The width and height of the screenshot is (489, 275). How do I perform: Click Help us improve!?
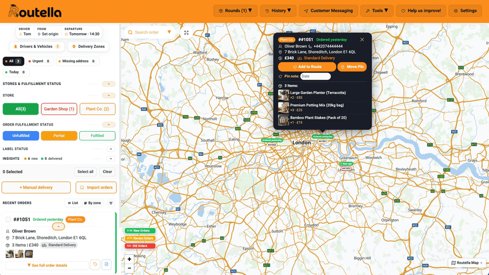[420, 11]
